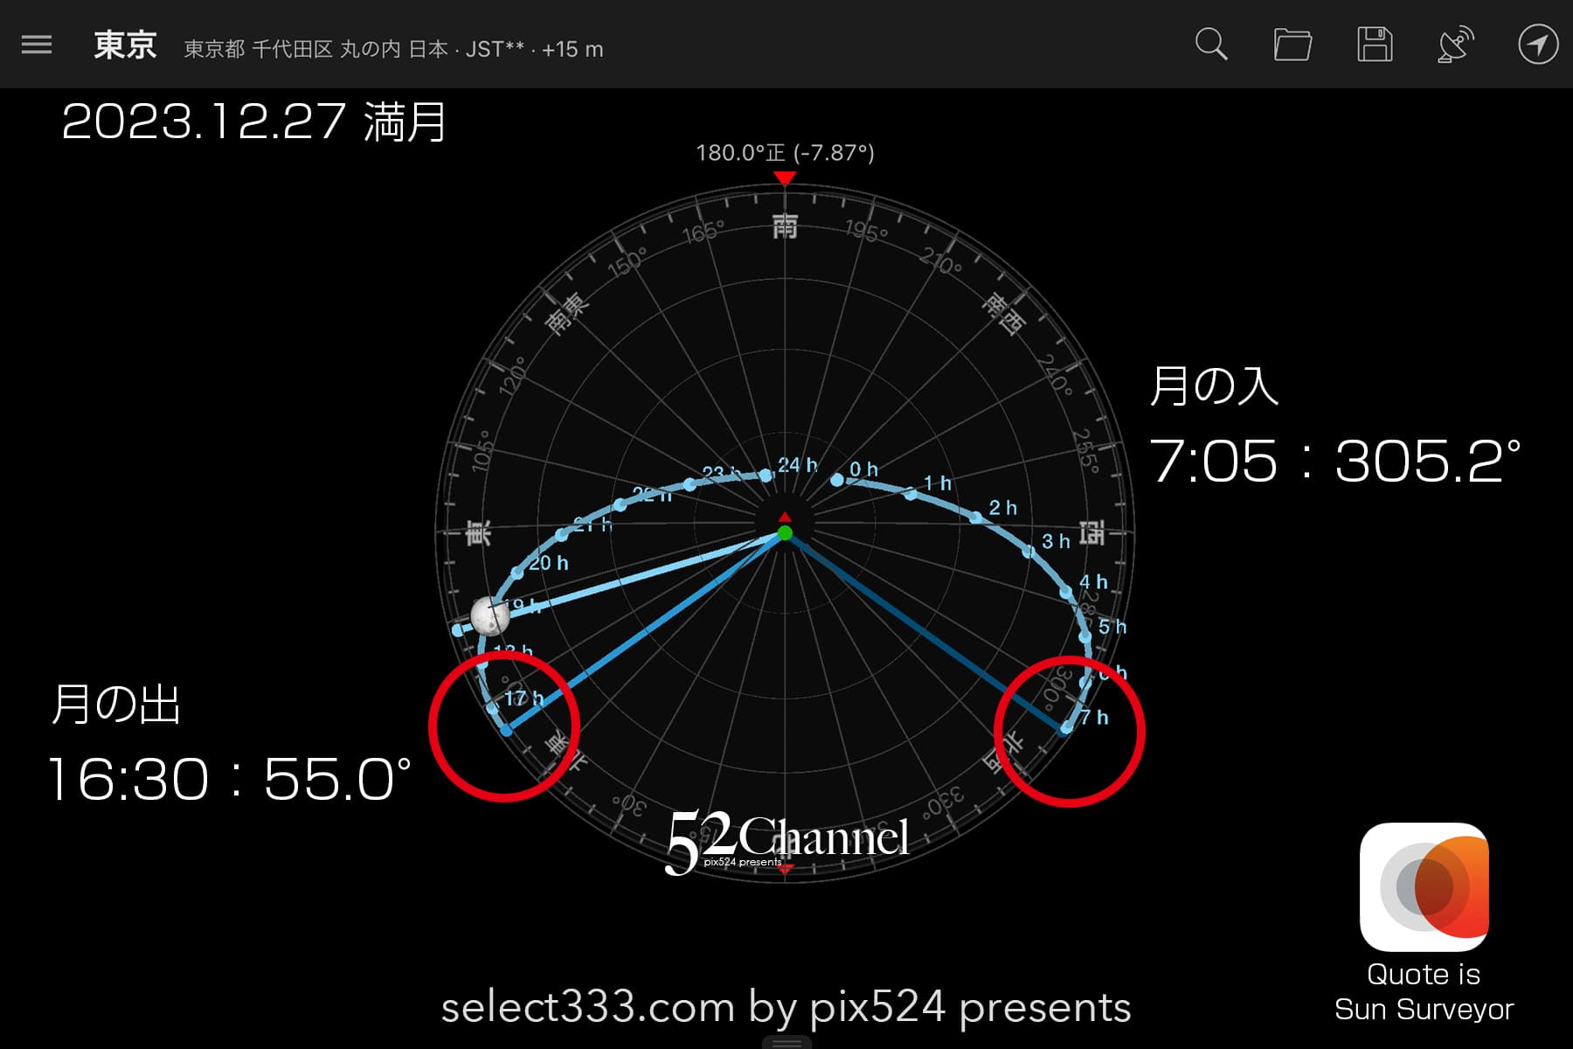Image resolution: width=1573 pixels, height=1049 pixels.
Task: Tap the green center location dot
Action: [x=785, y=533]
